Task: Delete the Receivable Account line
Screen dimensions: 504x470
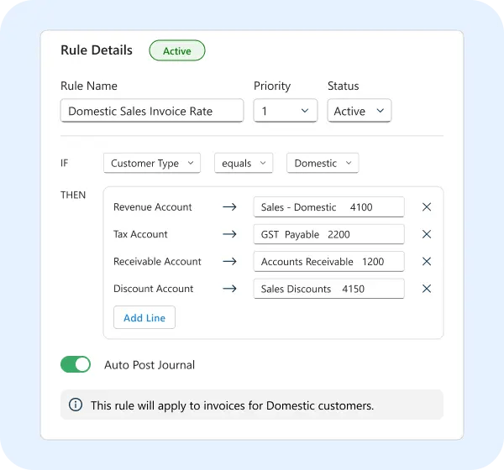Action: point(427,261)
